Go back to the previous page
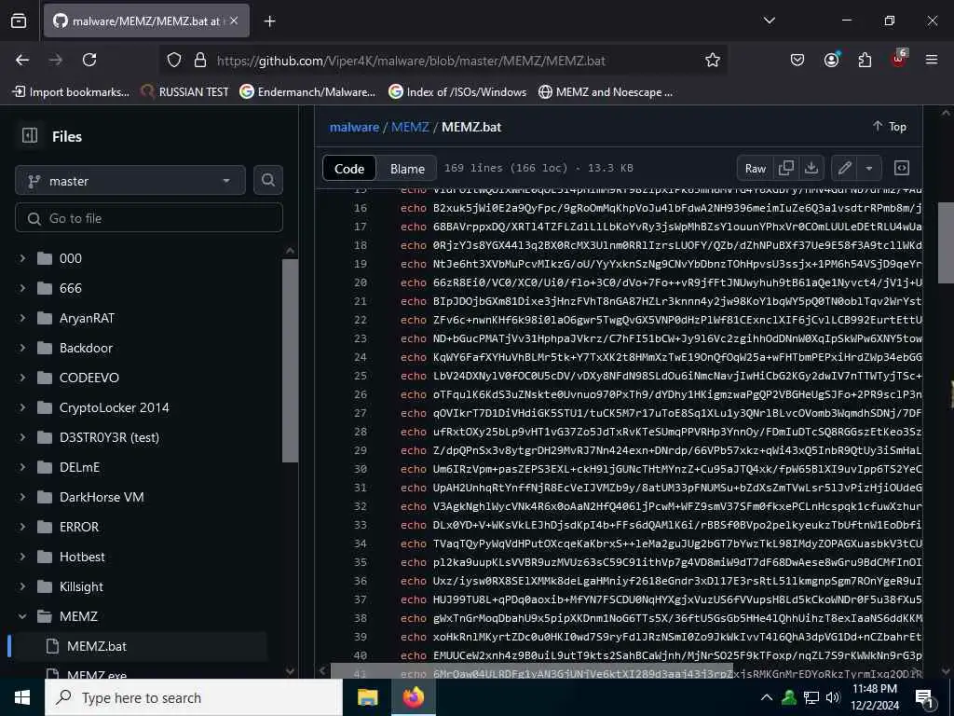Screen dimensions: 954x716 22,60
